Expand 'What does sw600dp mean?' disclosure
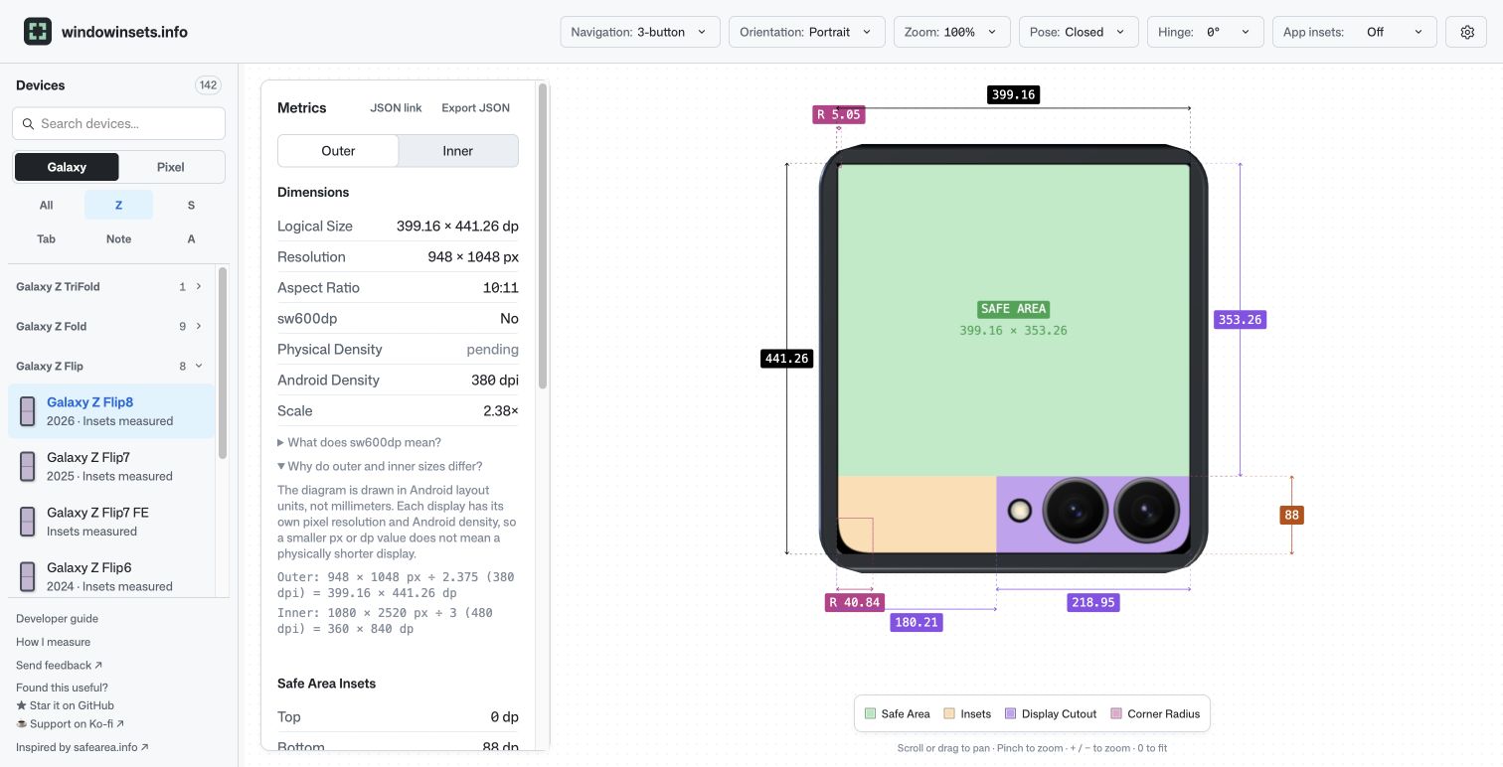Viewport: 1503px width, 767px height. click(359, 442)
